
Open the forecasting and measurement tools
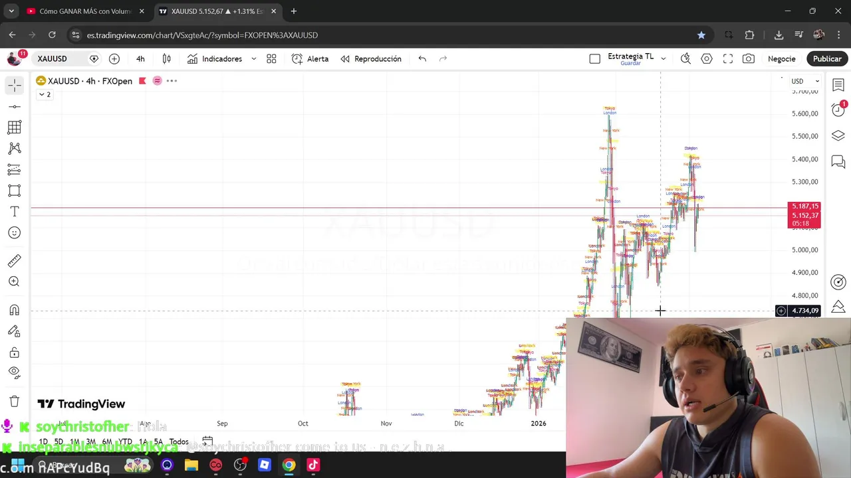pyautogui.click(x=14, y=169)
